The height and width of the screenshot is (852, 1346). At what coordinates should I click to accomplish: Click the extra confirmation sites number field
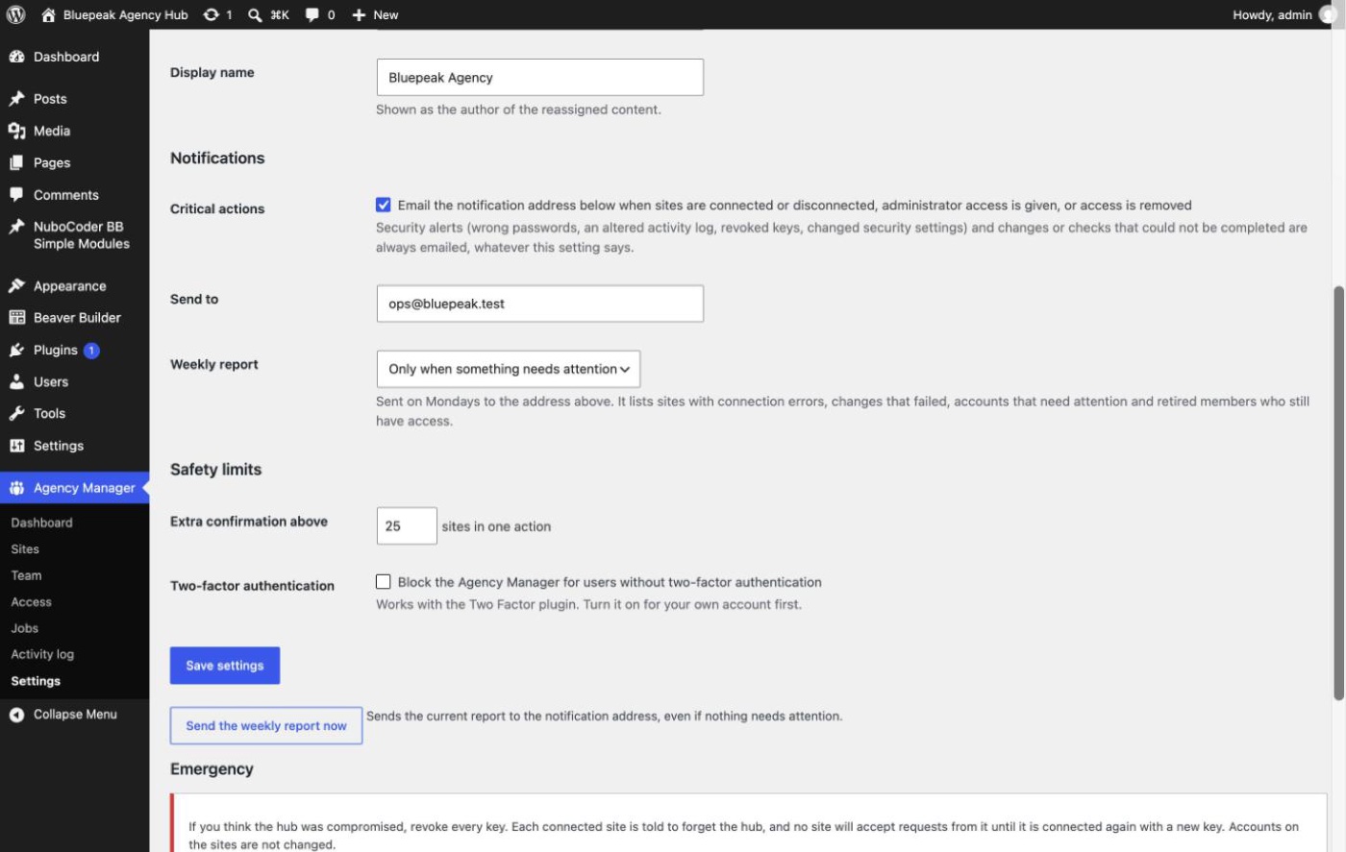(407, 526)
